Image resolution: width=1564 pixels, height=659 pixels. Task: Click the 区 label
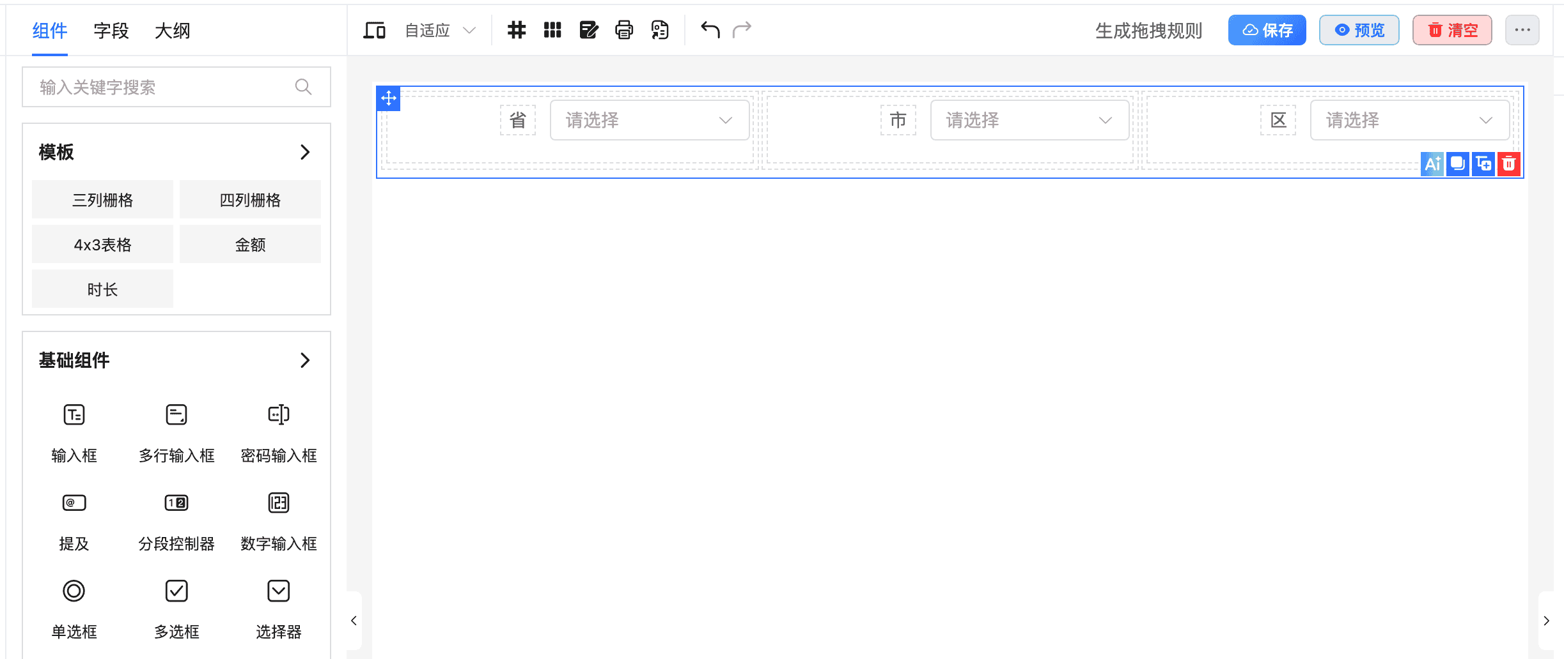[x=1278, y=120]
